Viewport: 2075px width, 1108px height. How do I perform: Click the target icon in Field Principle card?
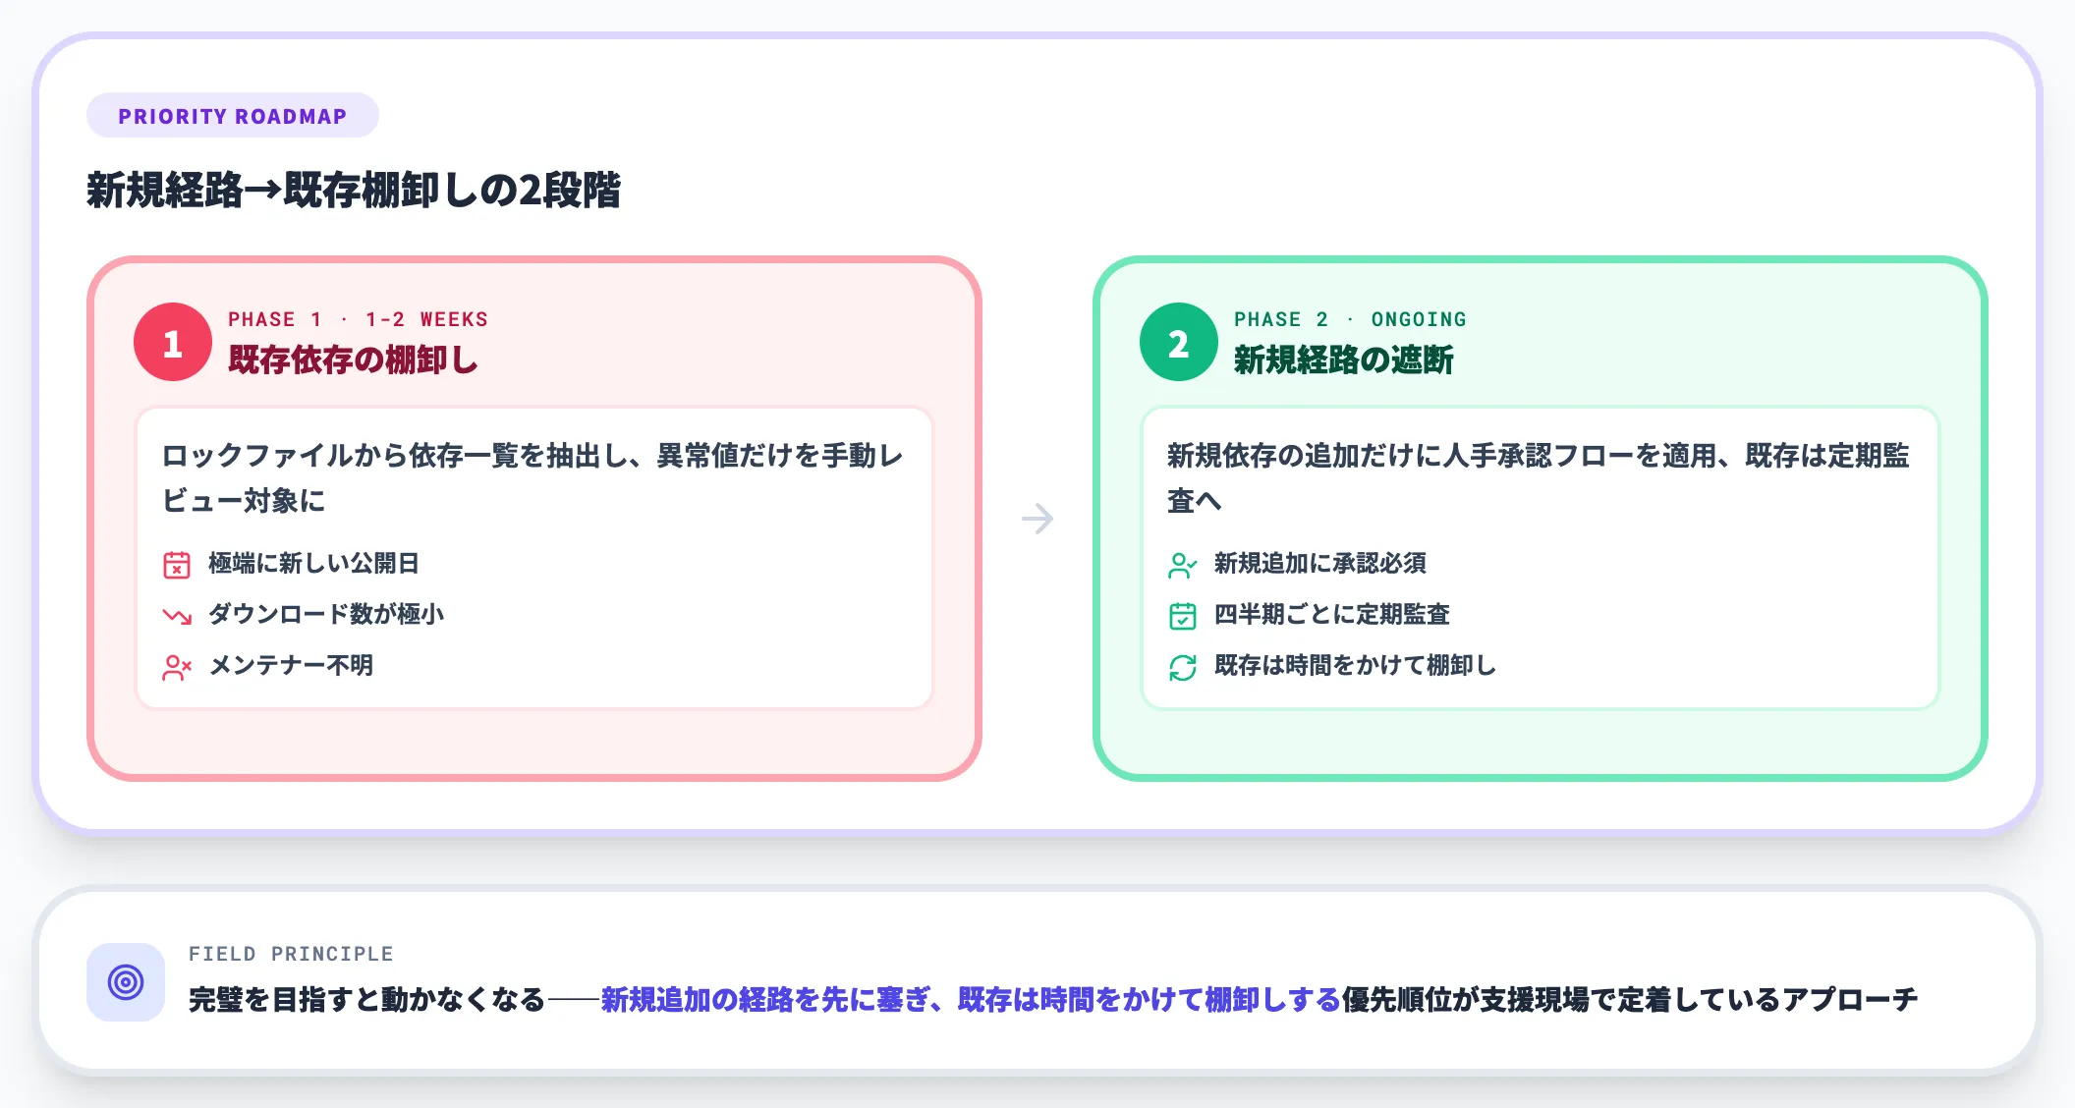tap(126, 982)
